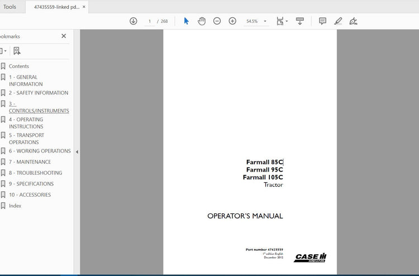Open the 10 - ACCESSORIES bookmark
Screen dimensions: 419x276
tap(30, 195)
